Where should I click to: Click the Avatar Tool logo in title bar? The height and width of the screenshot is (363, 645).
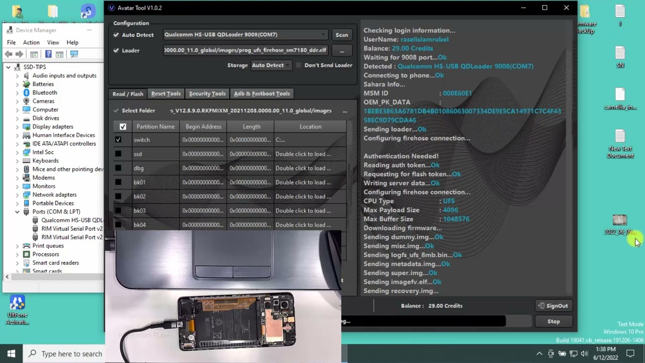(112, 8)
